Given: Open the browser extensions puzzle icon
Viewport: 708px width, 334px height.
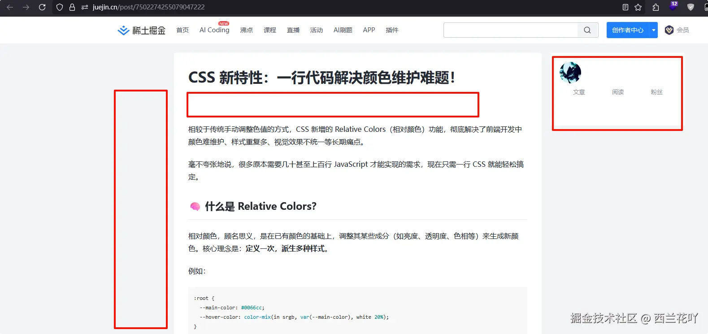Looking at the screenshot, I should [656, 7].
